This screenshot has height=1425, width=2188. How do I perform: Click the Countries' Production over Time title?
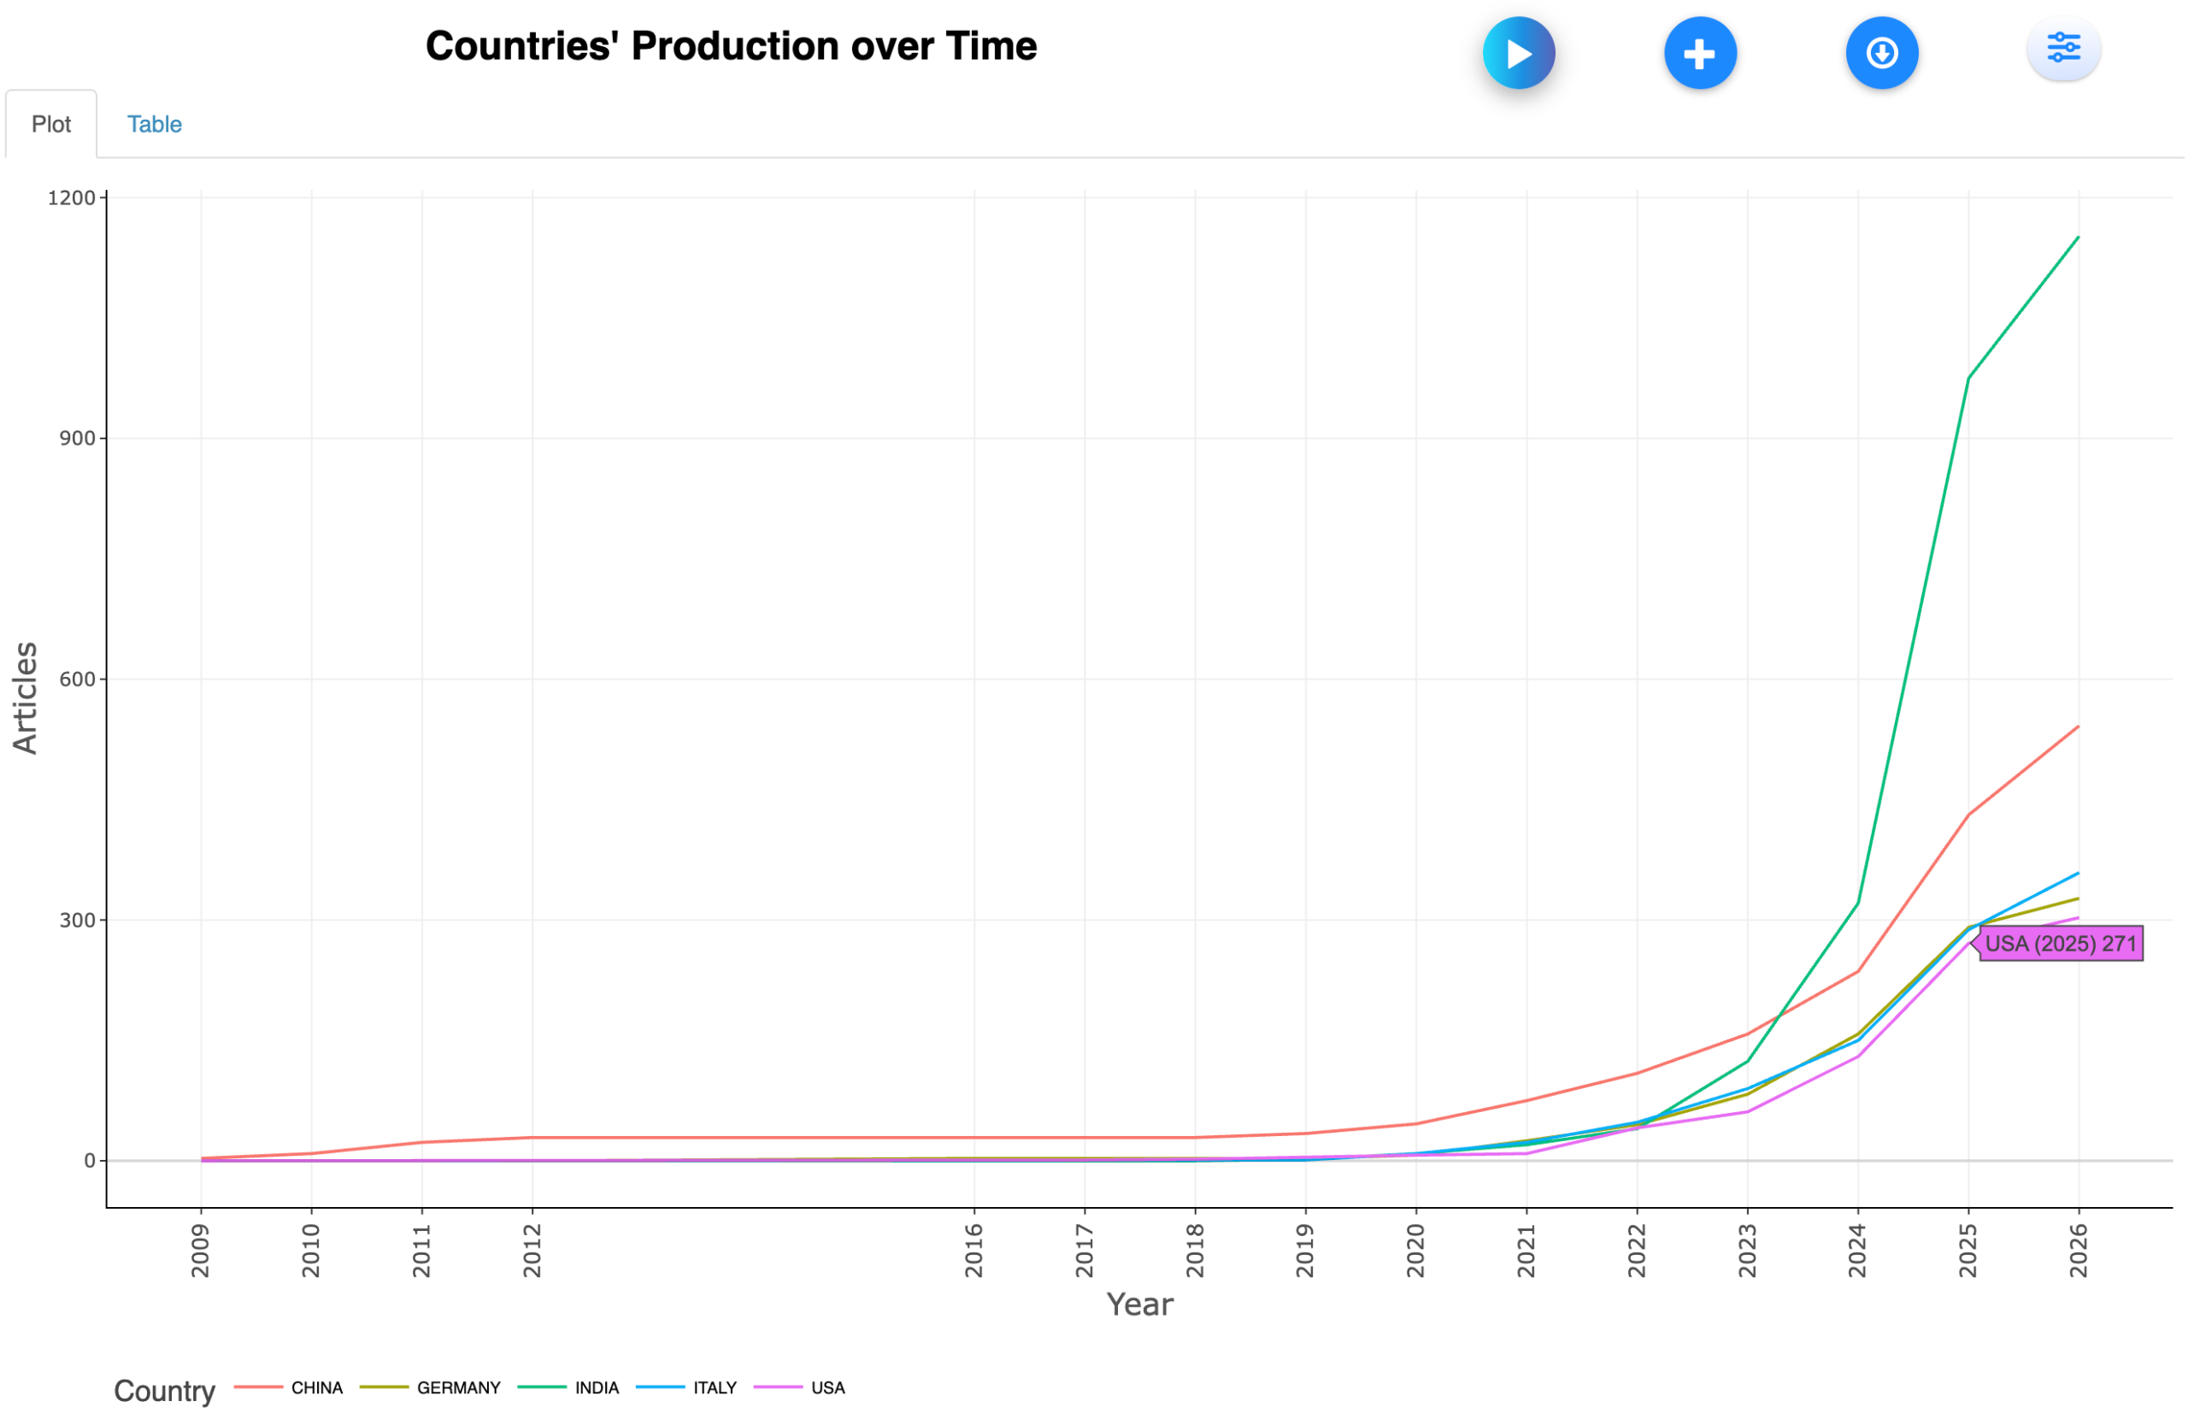731,46
